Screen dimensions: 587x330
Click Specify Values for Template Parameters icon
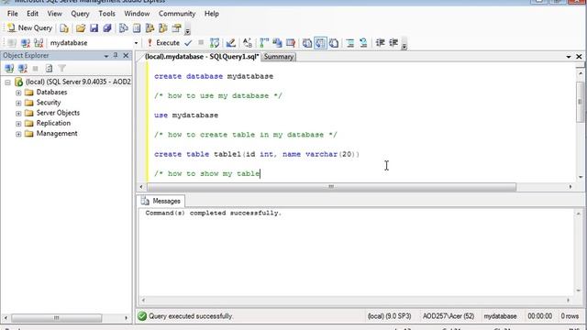248,43
